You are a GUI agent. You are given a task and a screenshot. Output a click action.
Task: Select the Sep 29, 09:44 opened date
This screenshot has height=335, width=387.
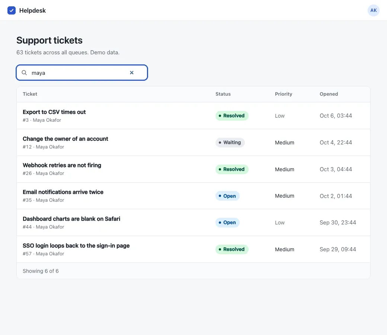(338, 249)
